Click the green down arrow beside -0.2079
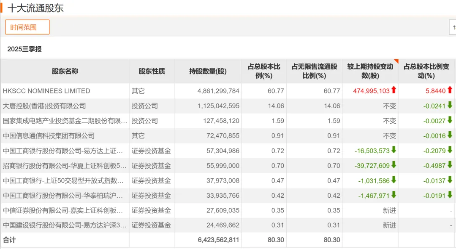The height and width of the screenshot is (249, 456). pyautogui.click(x=450, y=150)
